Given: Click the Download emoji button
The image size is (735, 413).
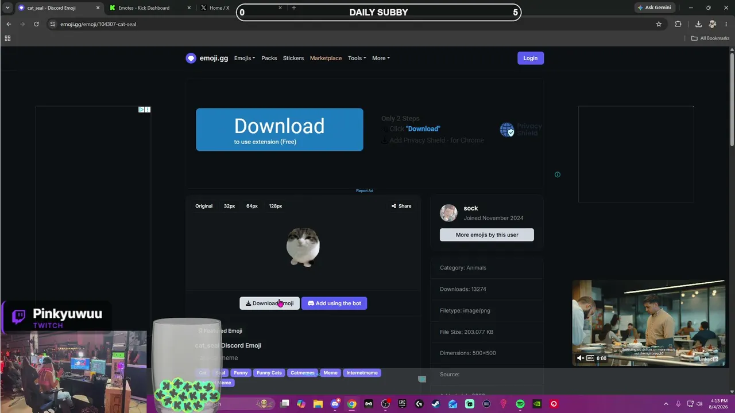Looking at the screenshot, I should pos(269,303).
